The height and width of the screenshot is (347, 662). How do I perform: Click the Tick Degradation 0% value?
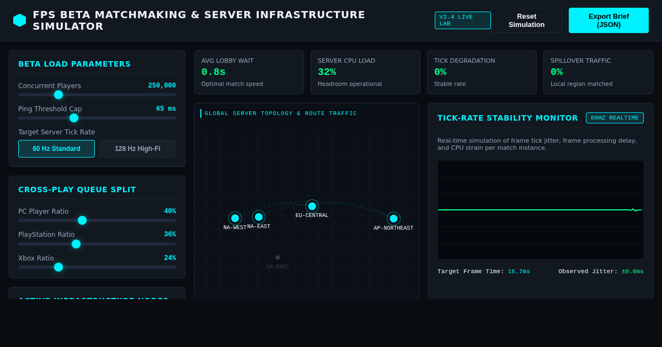tap(440, 72)
